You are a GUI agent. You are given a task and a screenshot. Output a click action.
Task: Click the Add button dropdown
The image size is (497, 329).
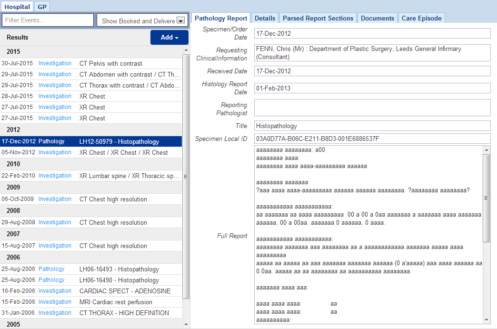tap(169, 38)
